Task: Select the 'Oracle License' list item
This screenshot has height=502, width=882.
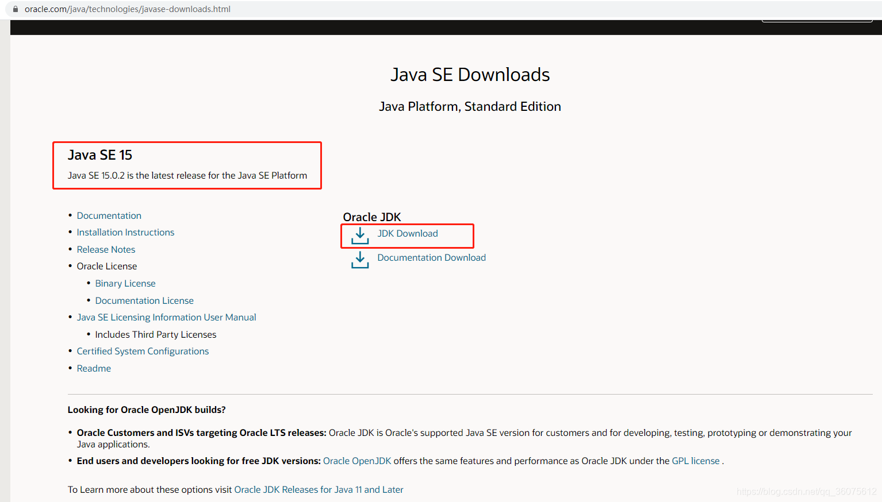Action: (107, 266)
